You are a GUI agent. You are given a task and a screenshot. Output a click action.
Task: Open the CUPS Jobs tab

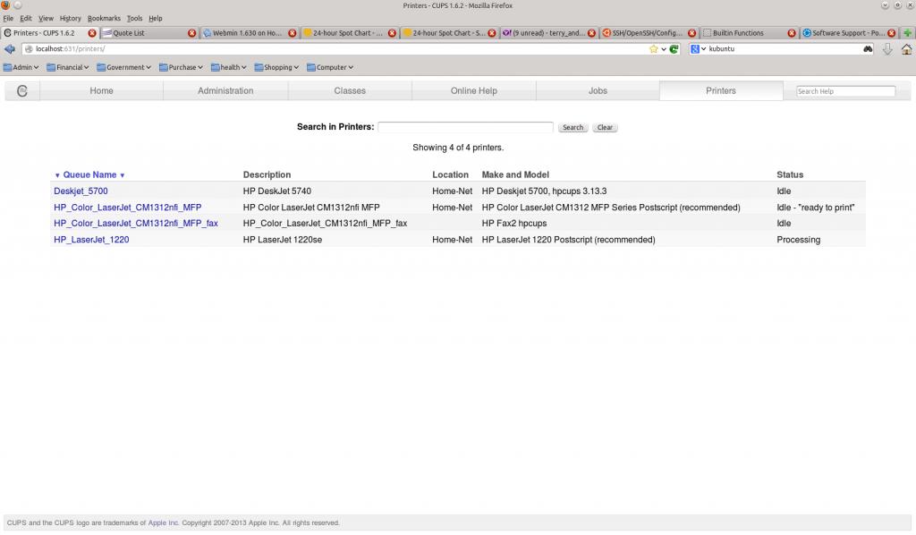598,90
